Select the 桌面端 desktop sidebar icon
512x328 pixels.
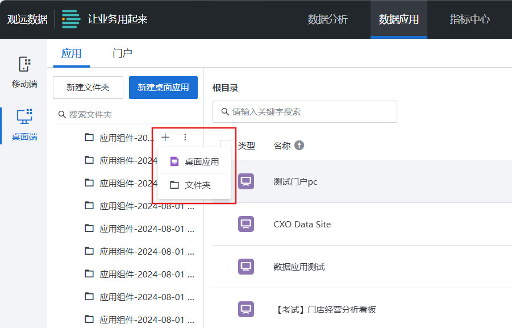coord(24,117)
